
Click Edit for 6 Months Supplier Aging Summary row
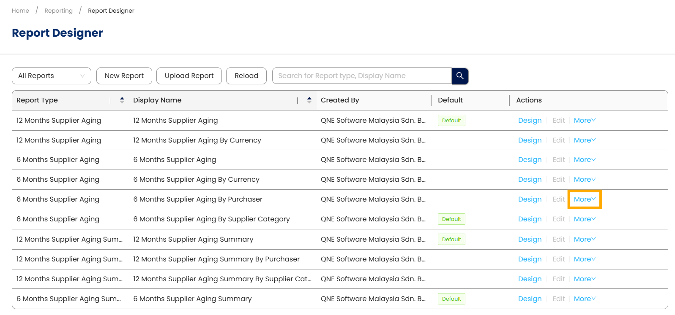click(558, 299)
